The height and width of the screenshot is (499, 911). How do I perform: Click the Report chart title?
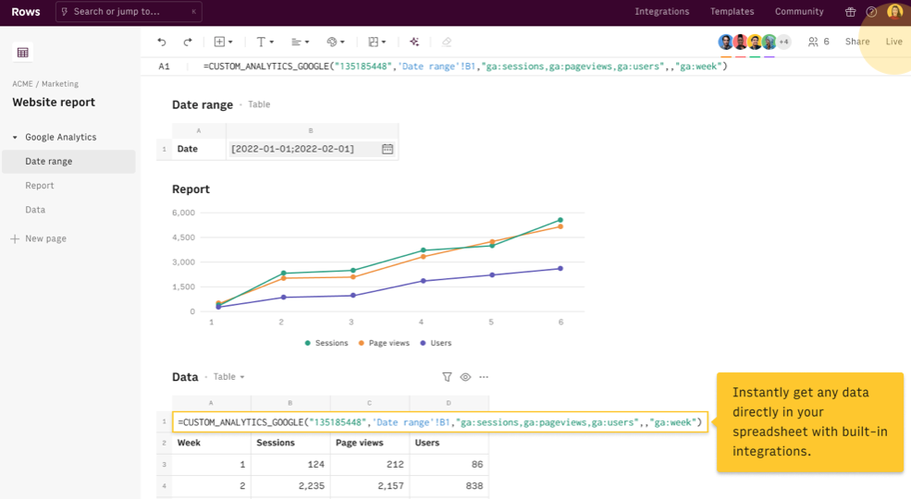(x=191, y=189)
